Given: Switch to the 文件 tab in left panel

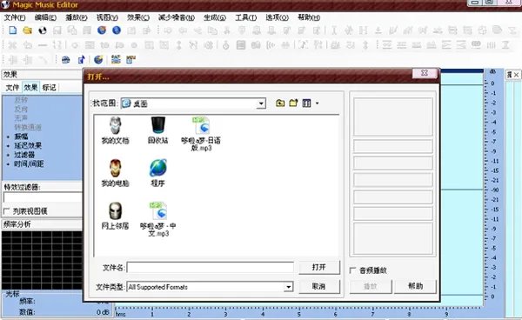Looking at the screenshot, I should pos(12,88).
